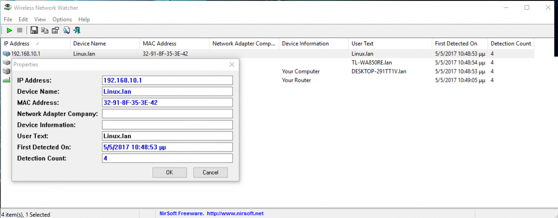
Task: Select the TL-WA850RE.lan row
Action: click(372, 63)
